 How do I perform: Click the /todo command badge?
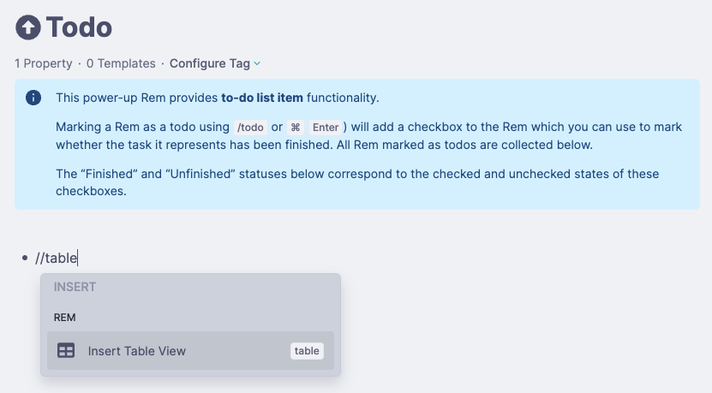(x=249, y=127)
